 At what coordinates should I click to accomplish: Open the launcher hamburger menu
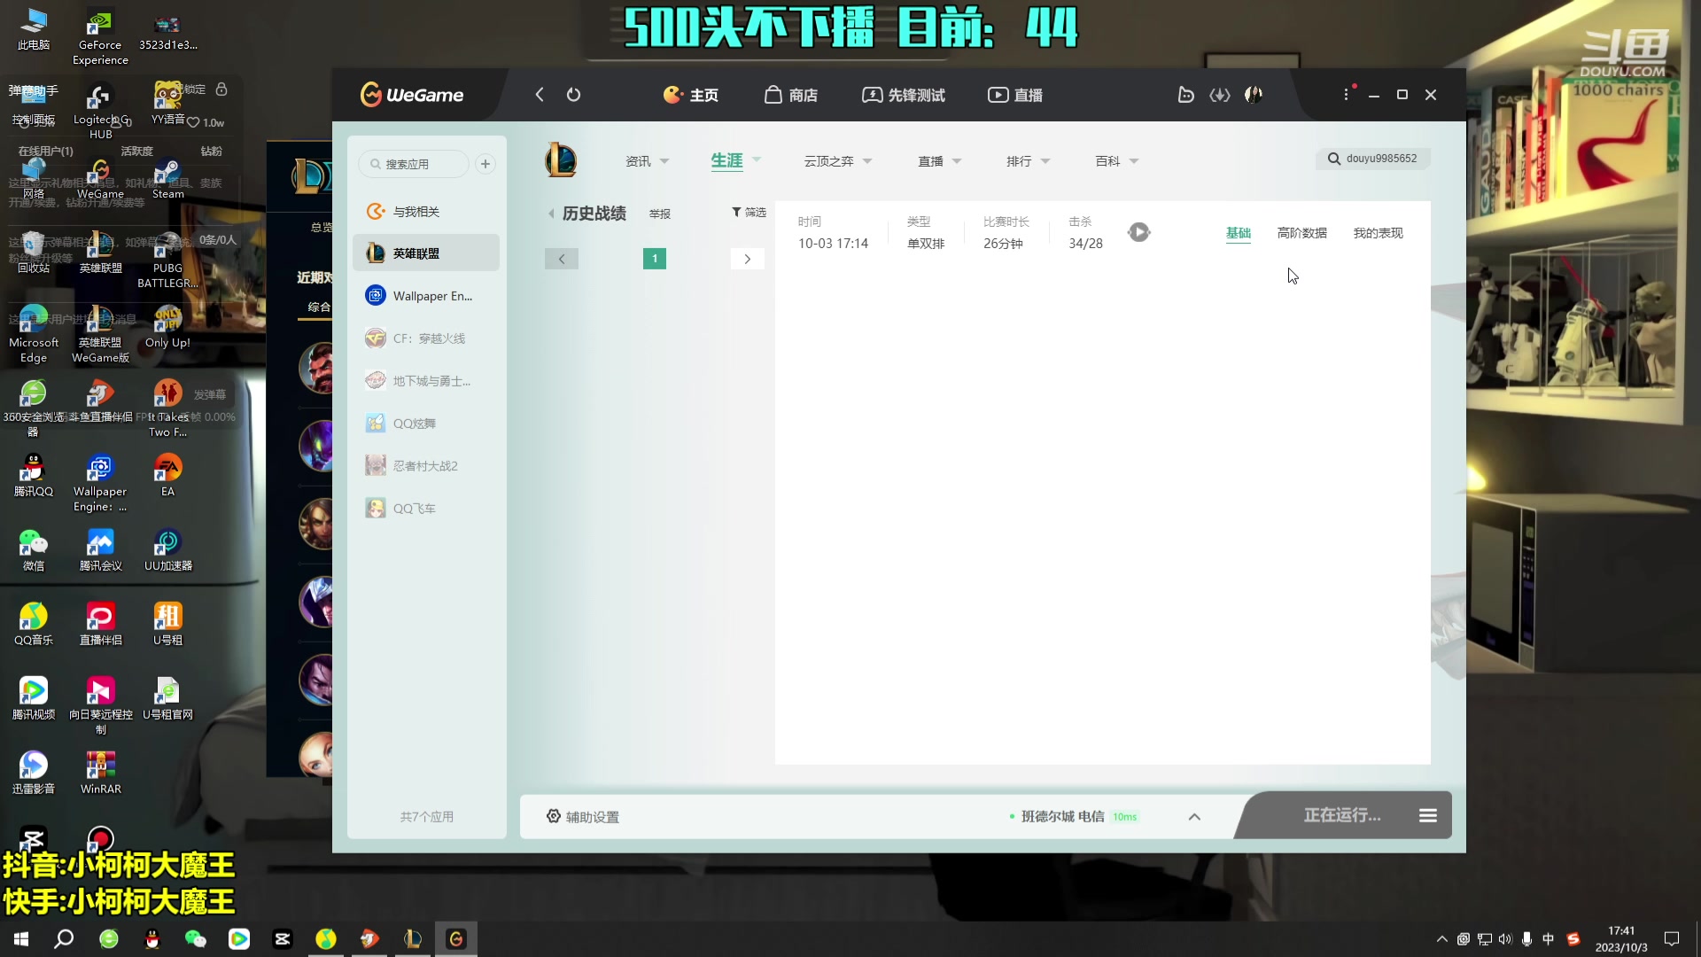(1428, 815)
